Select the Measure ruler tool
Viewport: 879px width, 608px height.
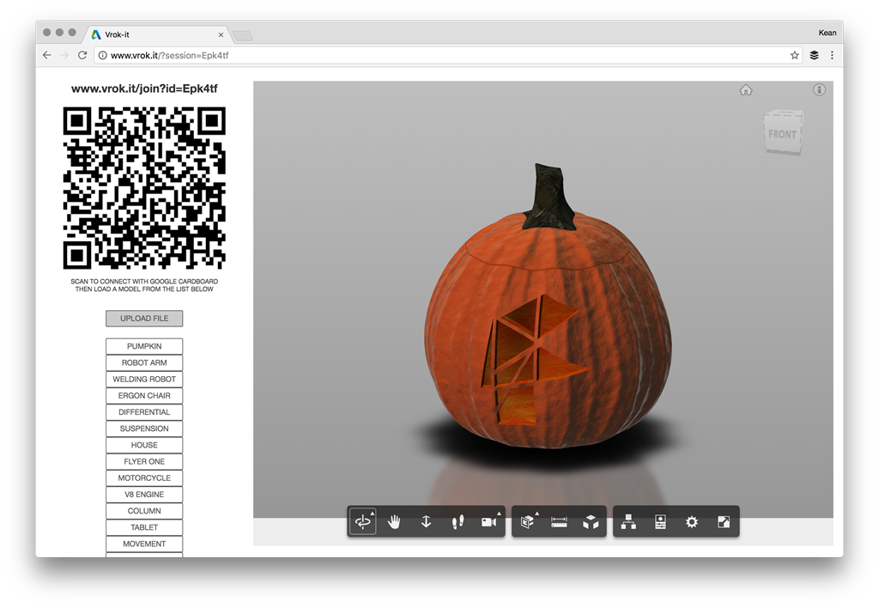coord(560,522)
